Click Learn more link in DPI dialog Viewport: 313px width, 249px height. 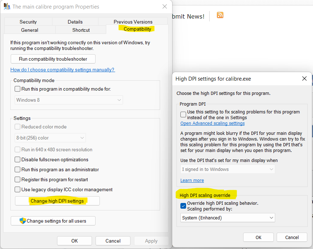coord(192,181)
